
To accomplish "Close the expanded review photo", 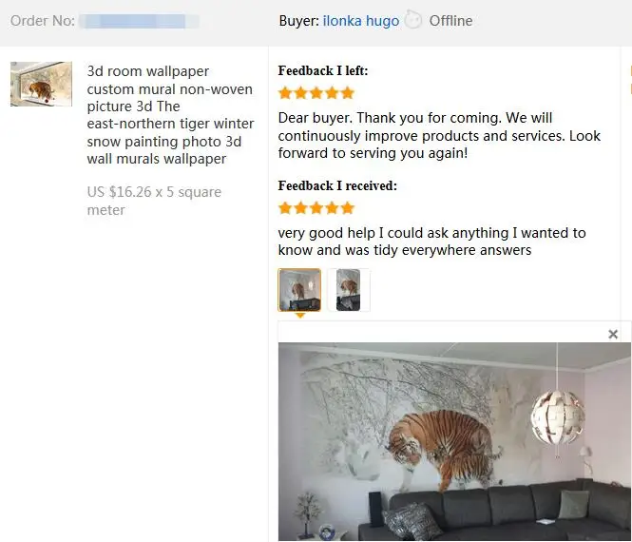I will point(613,334).
